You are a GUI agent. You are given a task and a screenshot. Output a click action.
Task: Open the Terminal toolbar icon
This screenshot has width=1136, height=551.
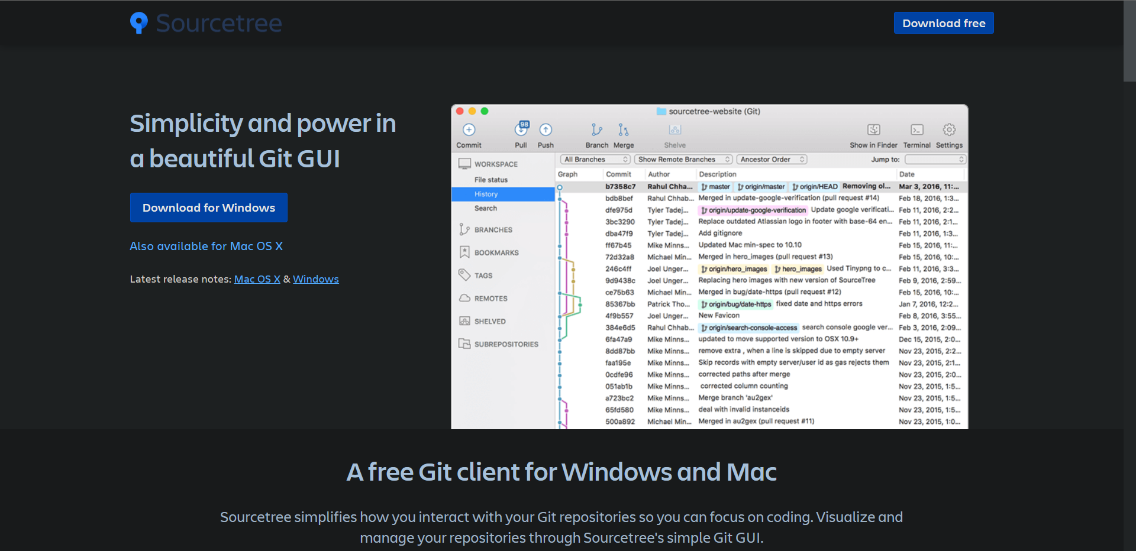click(x=917, y=129)
